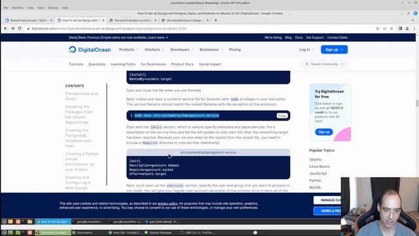419x236 pixels.
Task: Follow the Learn more banner link
Action: [158, 37]
